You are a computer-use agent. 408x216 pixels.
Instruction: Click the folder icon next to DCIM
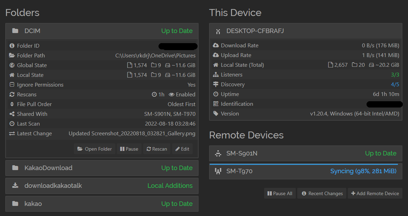pyautogui.click(x=15, y=31)
